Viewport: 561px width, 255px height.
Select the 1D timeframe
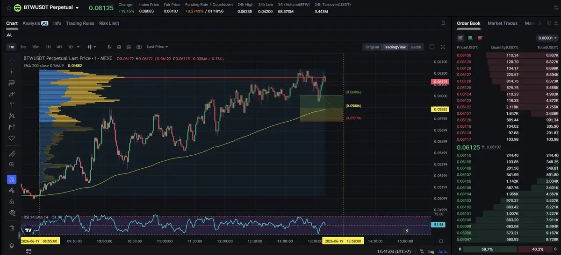pyautogui.click(x=71, y=47)
